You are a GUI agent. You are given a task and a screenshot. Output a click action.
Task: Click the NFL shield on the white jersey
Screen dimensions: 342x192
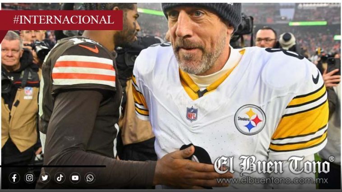tap(192, 114)
